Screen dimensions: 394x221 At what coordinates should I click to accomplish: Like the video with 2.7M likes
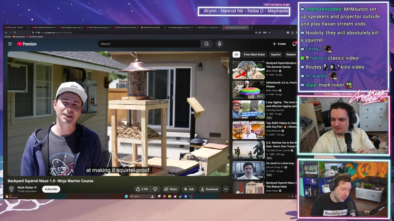pyautogui.click(x=142, y=189)
